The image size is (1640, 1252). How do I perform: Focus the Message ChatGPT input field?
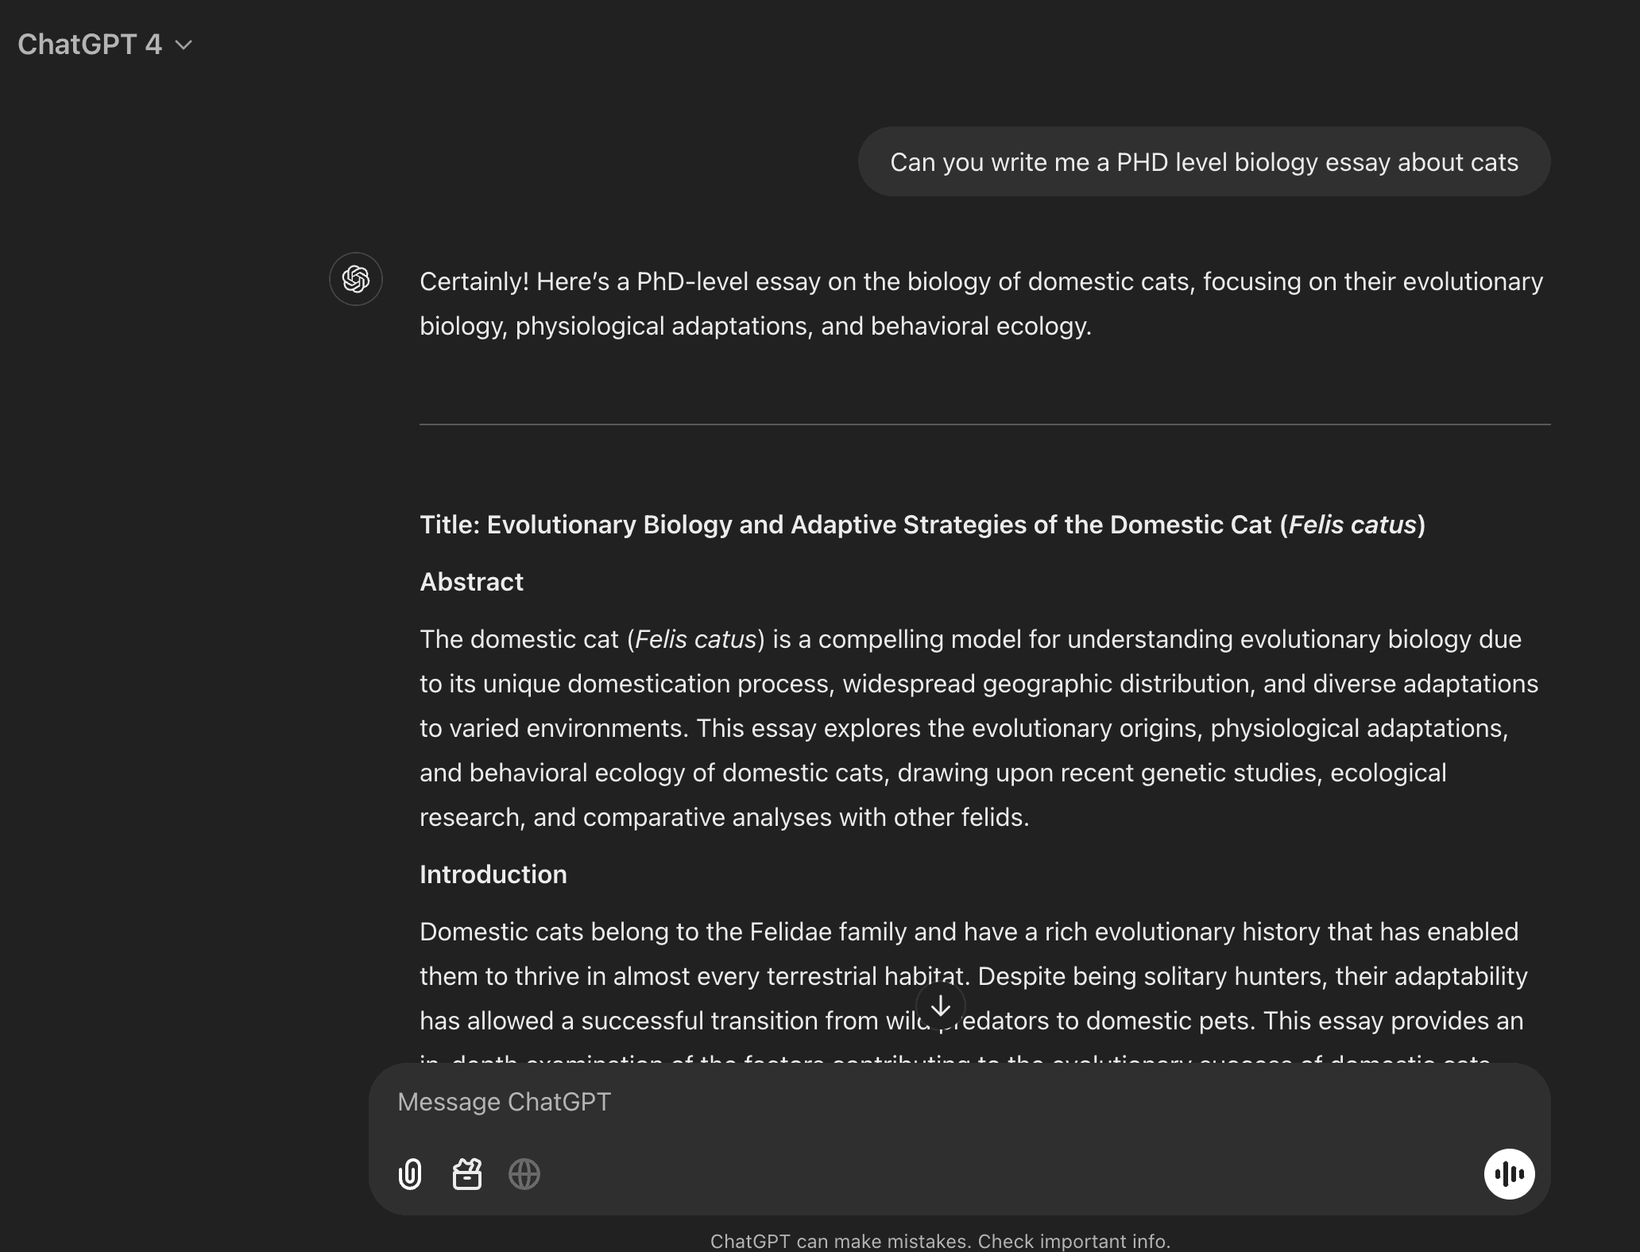click(x=874, y=1102)
